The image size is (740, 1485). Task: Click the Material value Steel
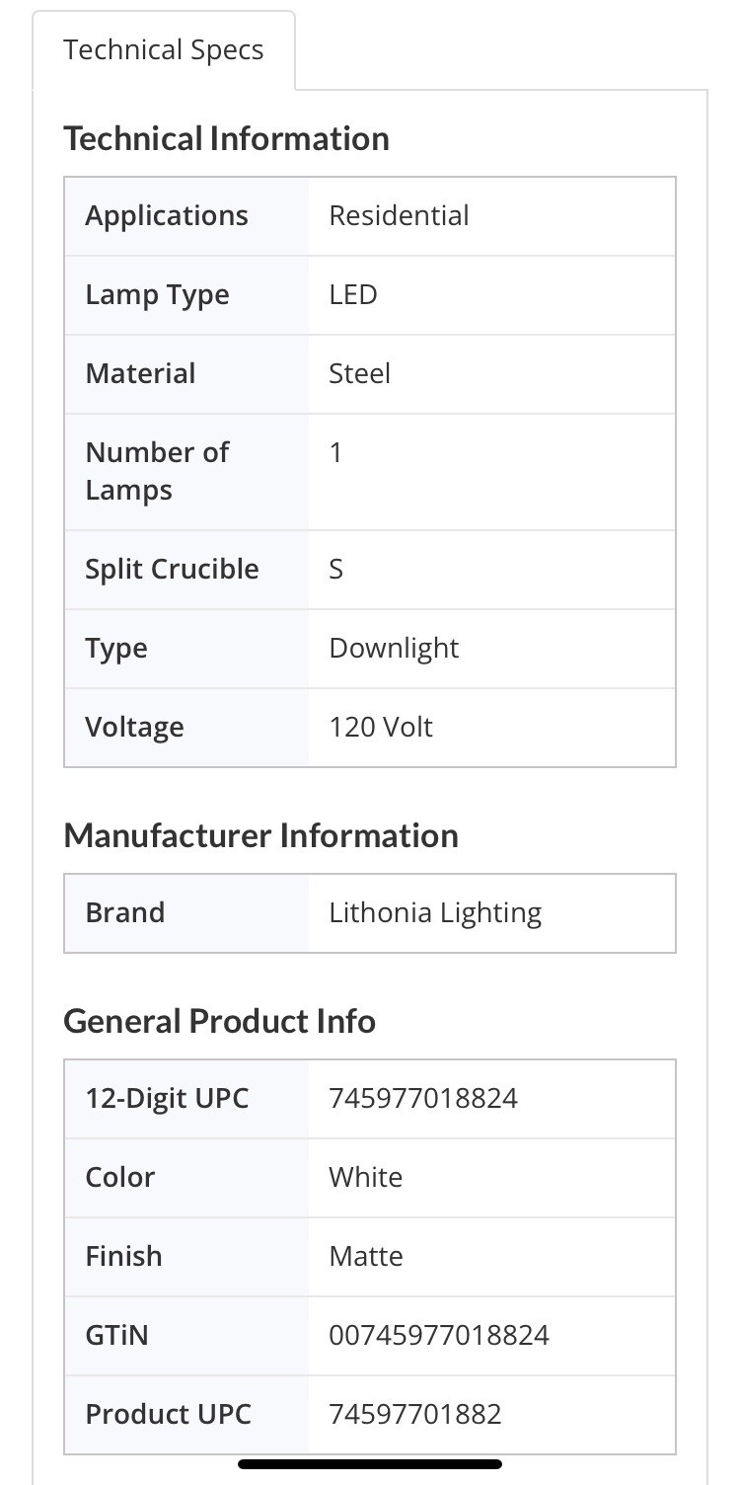pyautogui.click(x=359, y=374)
